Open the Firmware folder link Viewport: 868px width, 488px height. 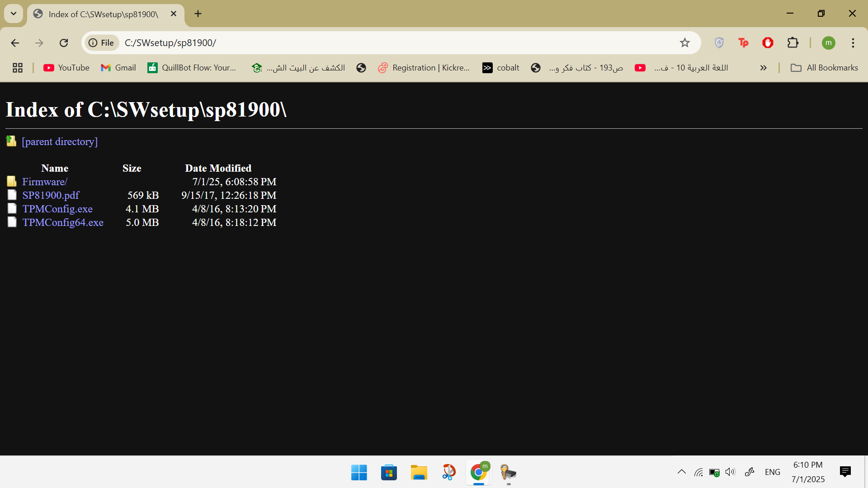pos(45,182)
